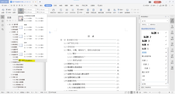Open the 颜色 (color) dropdown in ribbon
175x94 pixels.
coord(9,10)
